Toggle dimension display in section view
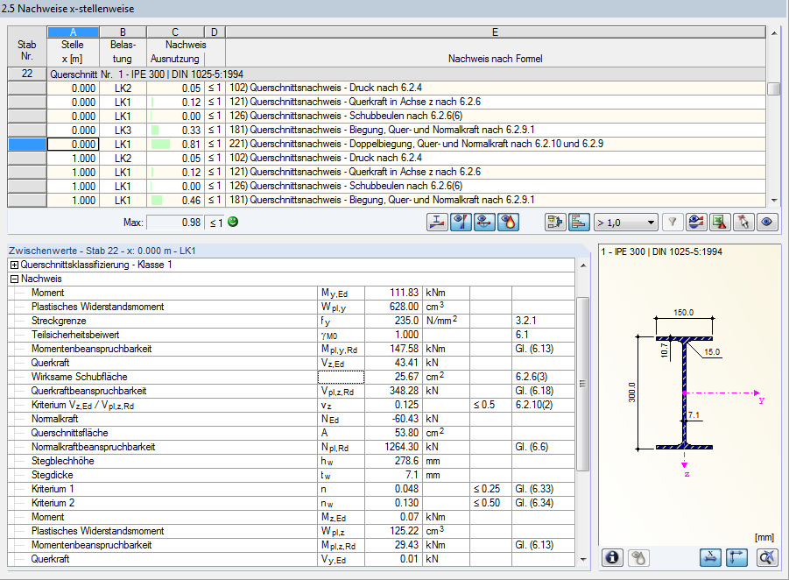The height and width of the screenshot is (580, 789). 710,558
